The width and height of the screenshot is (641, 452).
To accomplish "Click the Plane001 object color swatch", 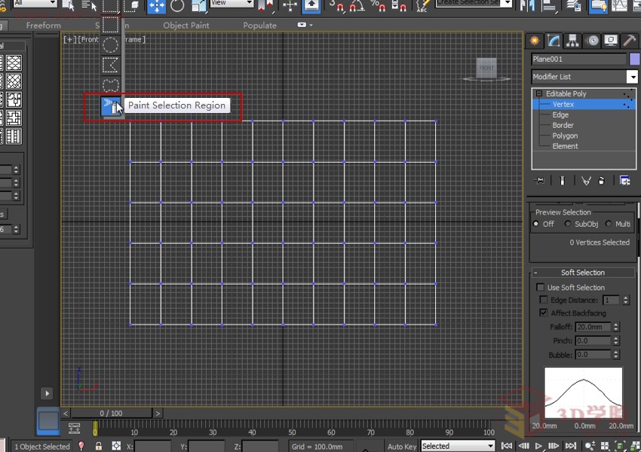I will pos(634,60).
